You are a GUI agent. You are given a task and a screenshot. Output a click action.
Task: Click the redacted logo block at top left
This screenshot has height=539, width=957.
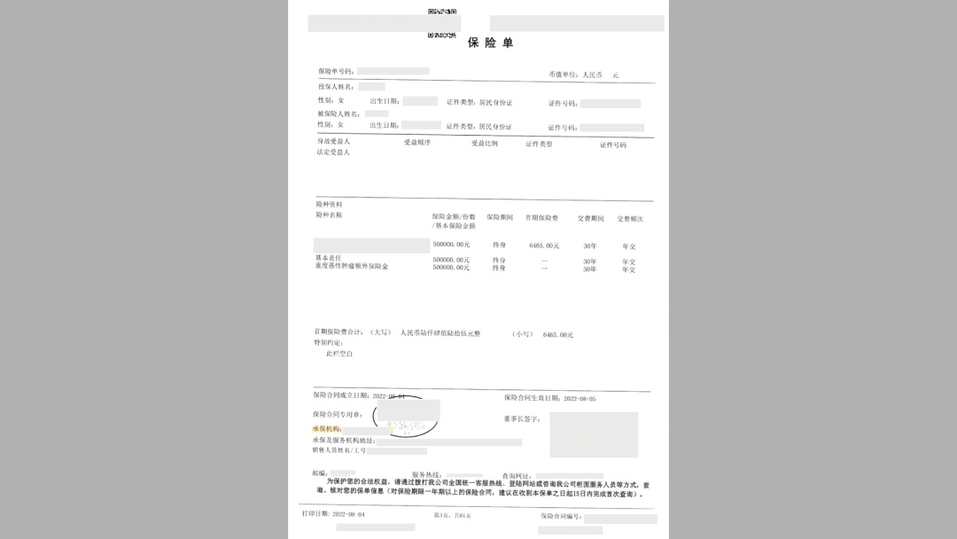[383, 20]
